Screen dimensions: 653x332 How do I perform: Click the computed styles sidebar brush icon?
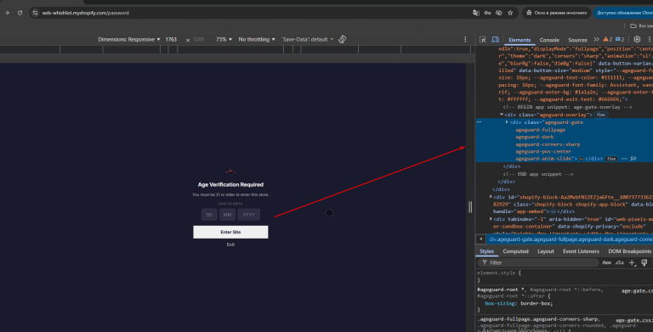(x=644, y=262)
